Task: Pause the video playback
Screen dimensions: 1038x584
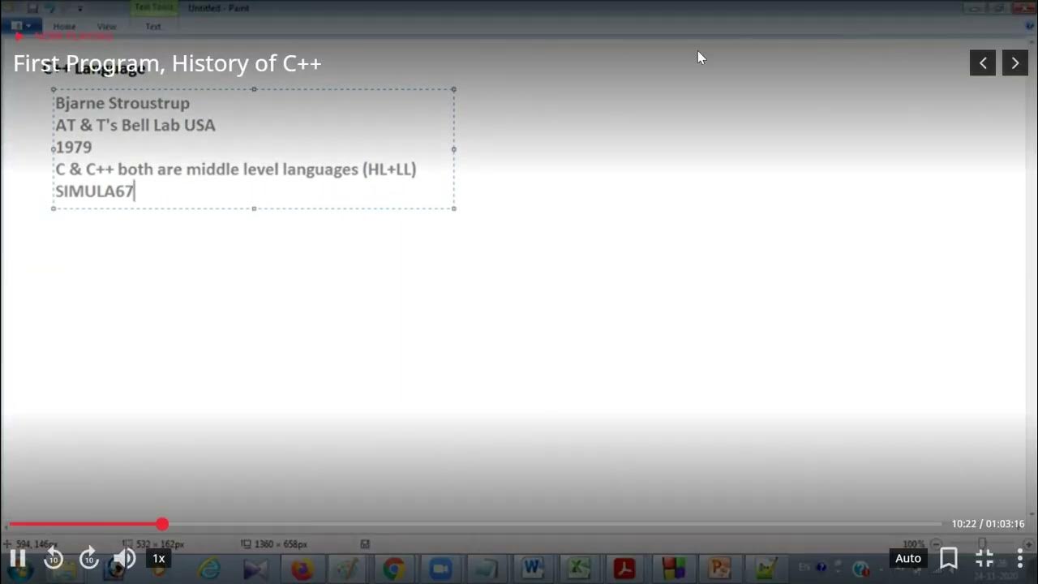Action: pyautogui.click(x=17, y=558)
